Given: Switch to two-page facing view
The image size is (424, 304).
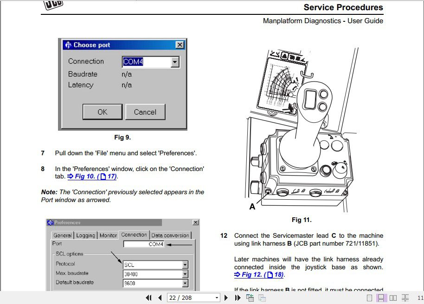Looking at the screenshot, I should (x=393, y=298).
